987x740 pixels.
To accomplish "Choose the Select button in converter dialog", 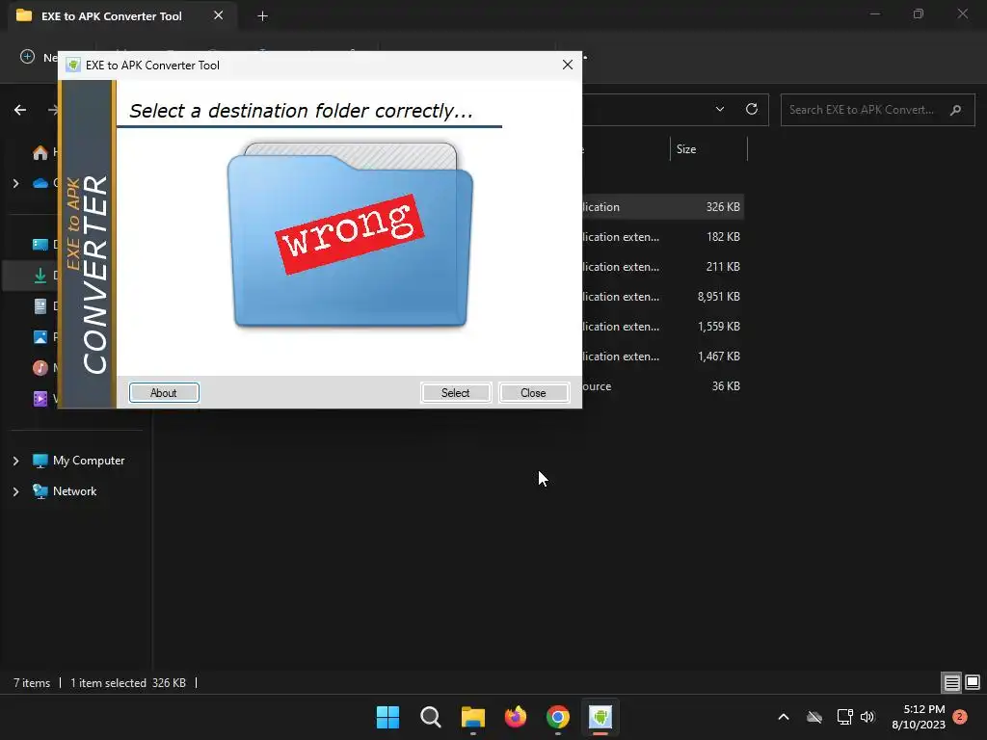I will click(455, 393).
